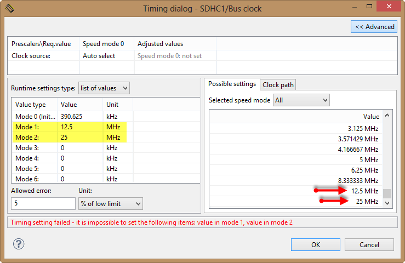The image size is (405, 263).
Task: Select the 25 MHz possible value
Action: pyautogui.click(x=367, y=201)
